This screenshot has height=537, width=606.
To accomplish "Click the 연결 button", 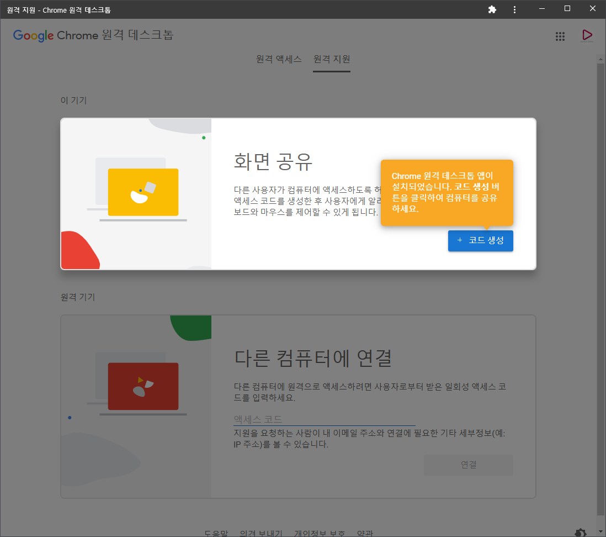I will 469,465.
